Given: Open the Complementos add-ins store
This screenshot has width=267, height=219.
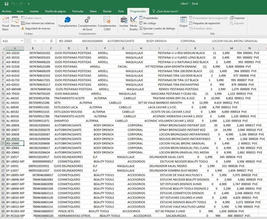Looking at the screenshot, I should [x=68, y=22].
